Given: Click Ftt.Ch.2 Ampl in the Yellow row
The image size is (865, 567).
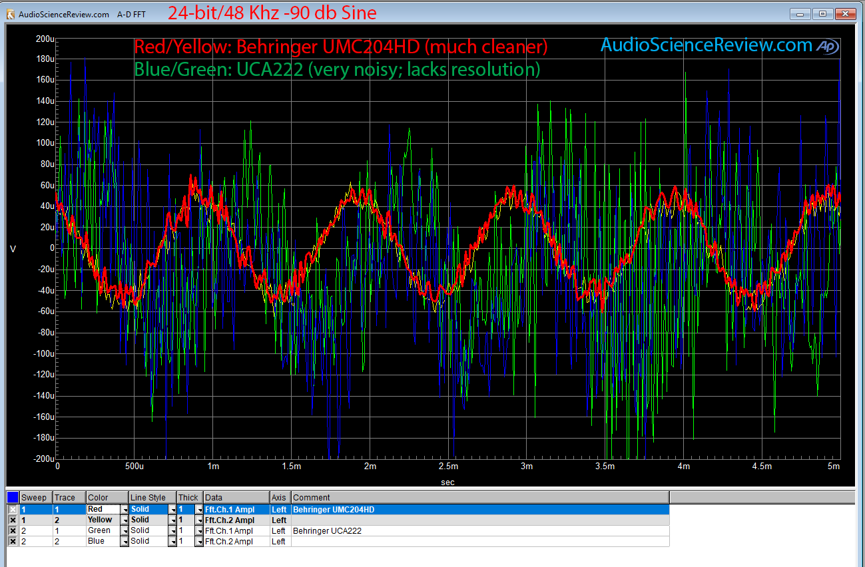Looking at the screenshot, I should click(236, 520).
